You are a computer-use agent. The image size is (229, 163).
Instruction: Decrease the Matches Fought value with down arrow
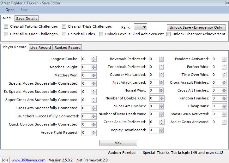(93, 69)
